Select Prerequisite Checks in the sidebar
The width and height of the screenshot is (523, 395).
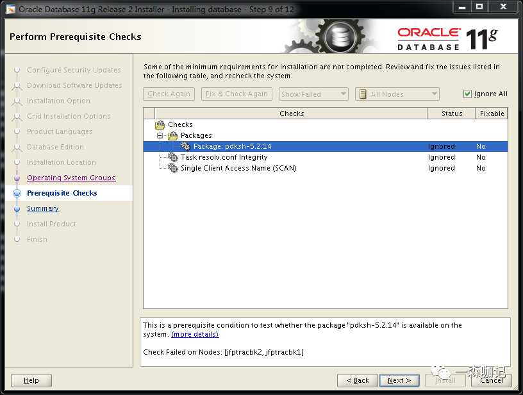click(x=62, y=193)
